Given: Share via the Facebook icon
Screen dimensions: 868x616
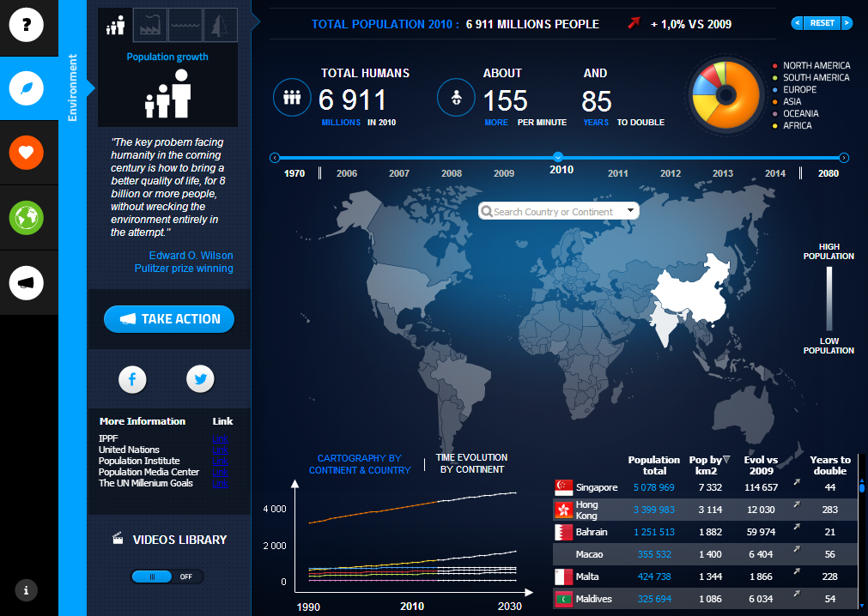Looking at the screenshot, I should click(132, 378).
